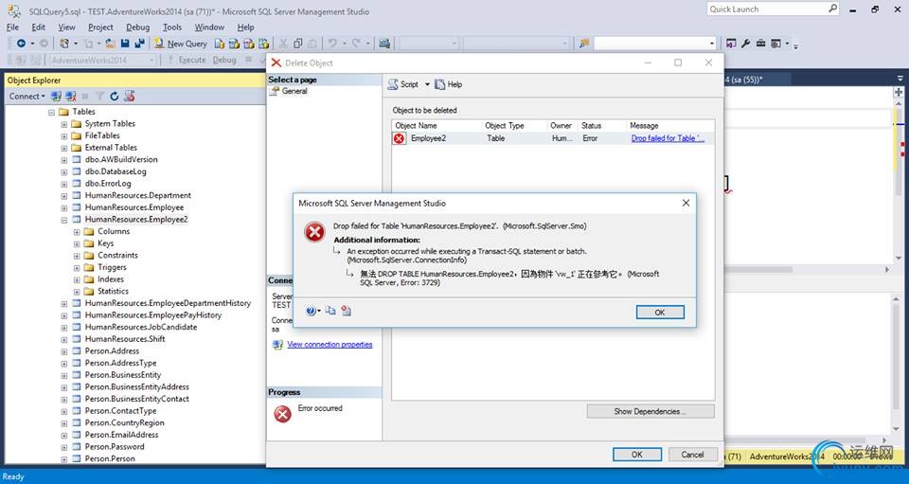Click the Copy toolbar icon
Image resolution: width=909 pixels, height=484 pixels.
pyautogui.click(x=297, y=44)
